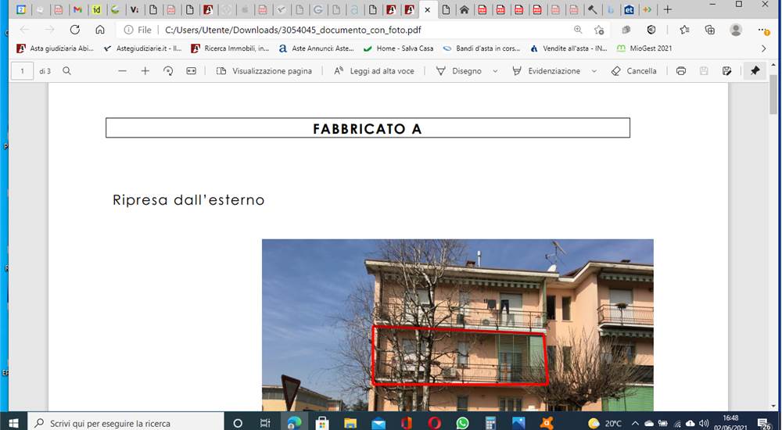This screenshot has height=430, width=782.
Task: Open the Visualizzazione pagina menu
Action: [x=264, y=71]
